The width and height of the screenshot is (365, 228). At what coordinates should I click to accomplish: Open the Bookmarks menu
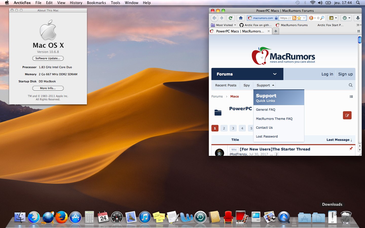coord(97,3)
